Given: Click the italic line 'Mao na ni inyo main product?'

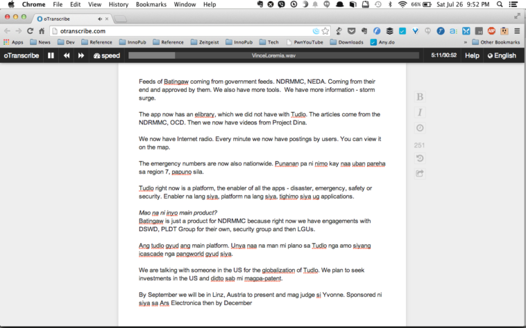Looking at the screenshot, I should click(178, 212).
